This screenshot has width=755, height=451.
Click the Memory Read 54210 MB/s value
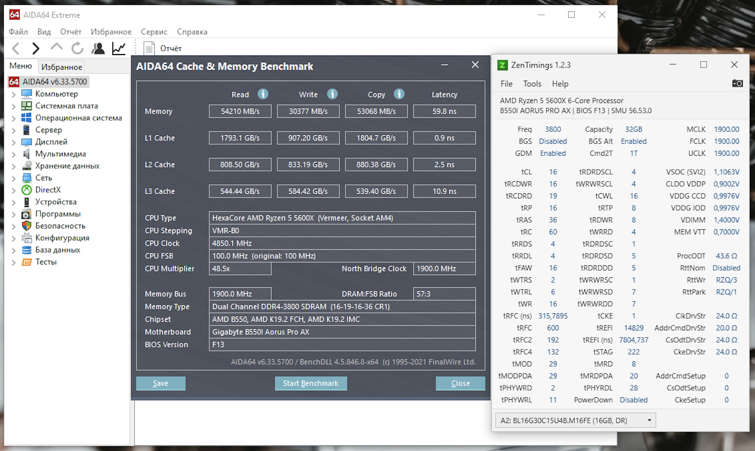(240, 111)
